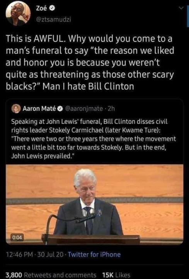Click the verified badge next to Zoé
Viewport: 189px width, 279px height.
pyautogui.click(x=52, y=8)
